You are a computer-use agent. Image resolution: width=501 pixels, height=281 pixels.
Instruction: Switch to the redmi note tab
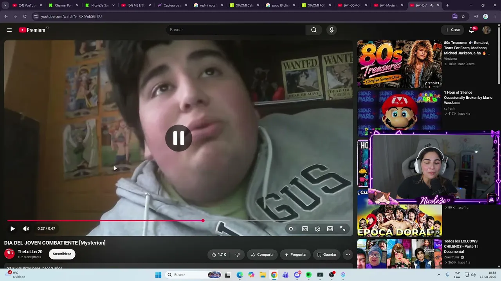pos(209,5)
